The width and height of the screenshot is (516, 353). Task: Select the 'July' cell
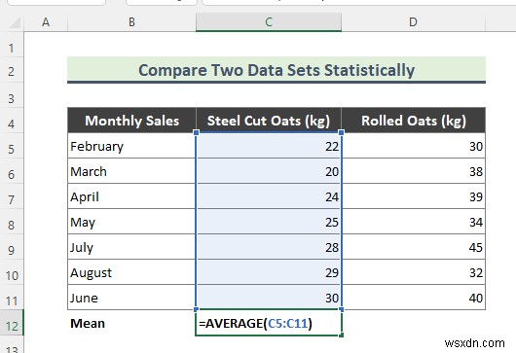(x=131, y=247)
